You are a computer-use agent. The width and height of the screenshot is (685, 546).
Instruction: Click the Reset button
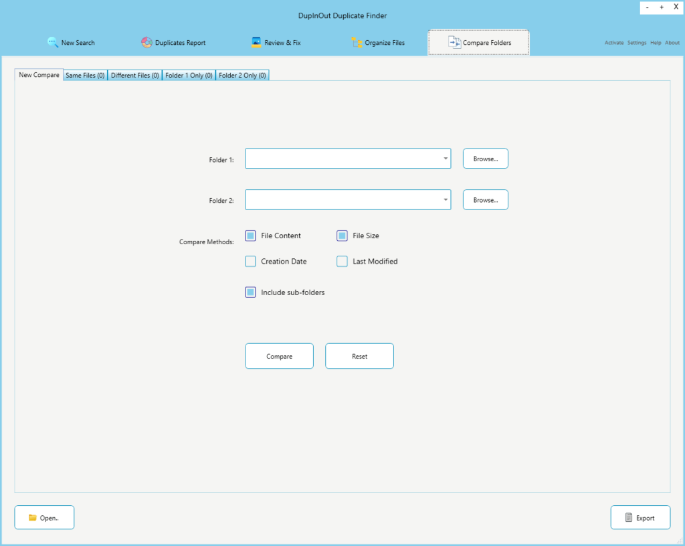tap(359, 356)
